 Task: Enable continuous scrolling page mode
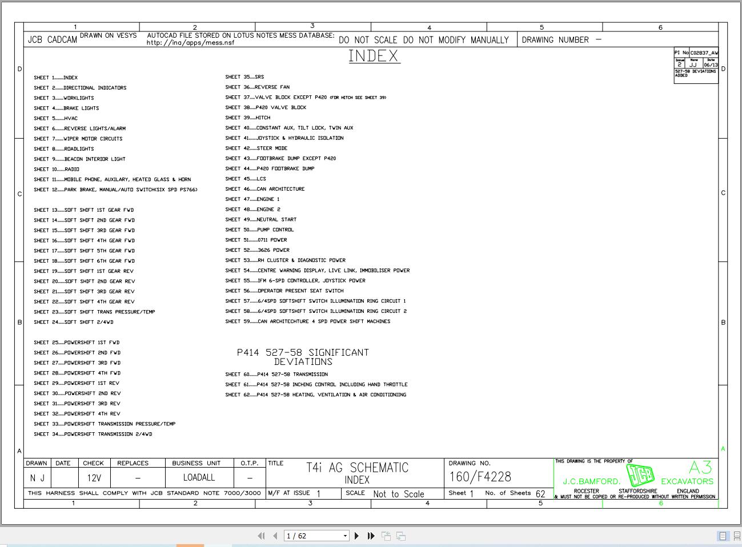pyautogui.click(x=736, y=536)
